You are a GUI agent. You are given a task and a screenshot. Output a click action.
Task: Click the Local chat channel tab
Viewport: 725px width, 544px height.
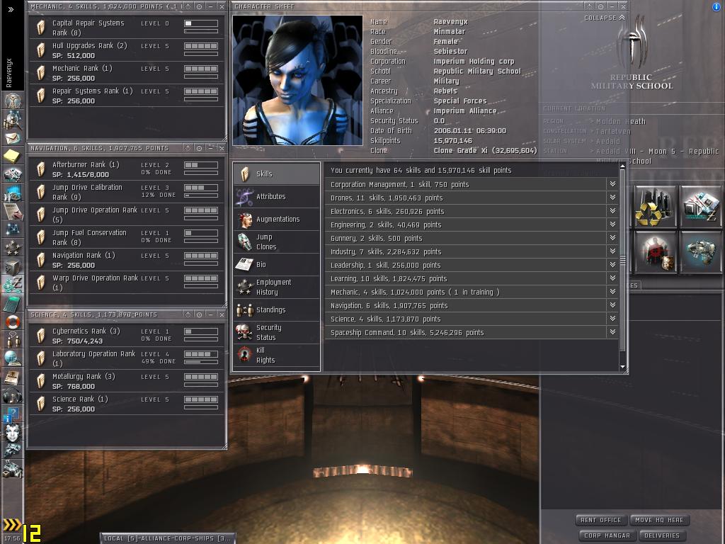[x=167, y=538]
